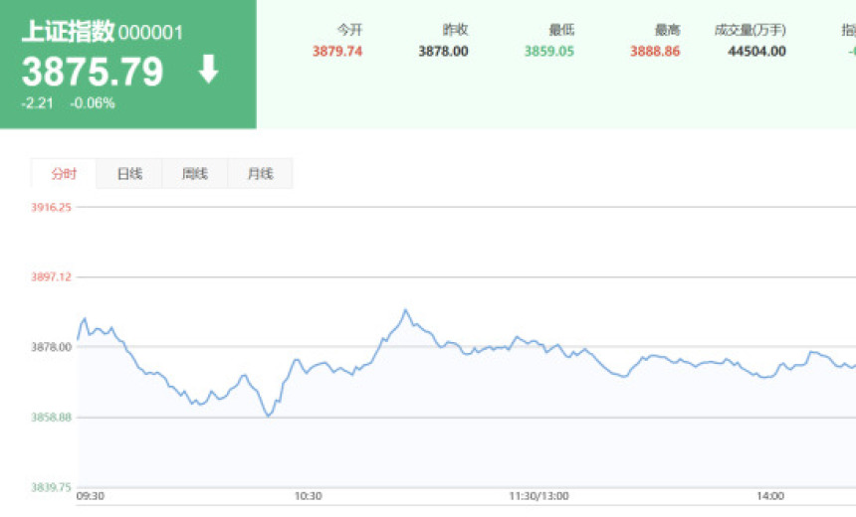Select the 分时 tab
856x517 pixels.
coord(64,174)
